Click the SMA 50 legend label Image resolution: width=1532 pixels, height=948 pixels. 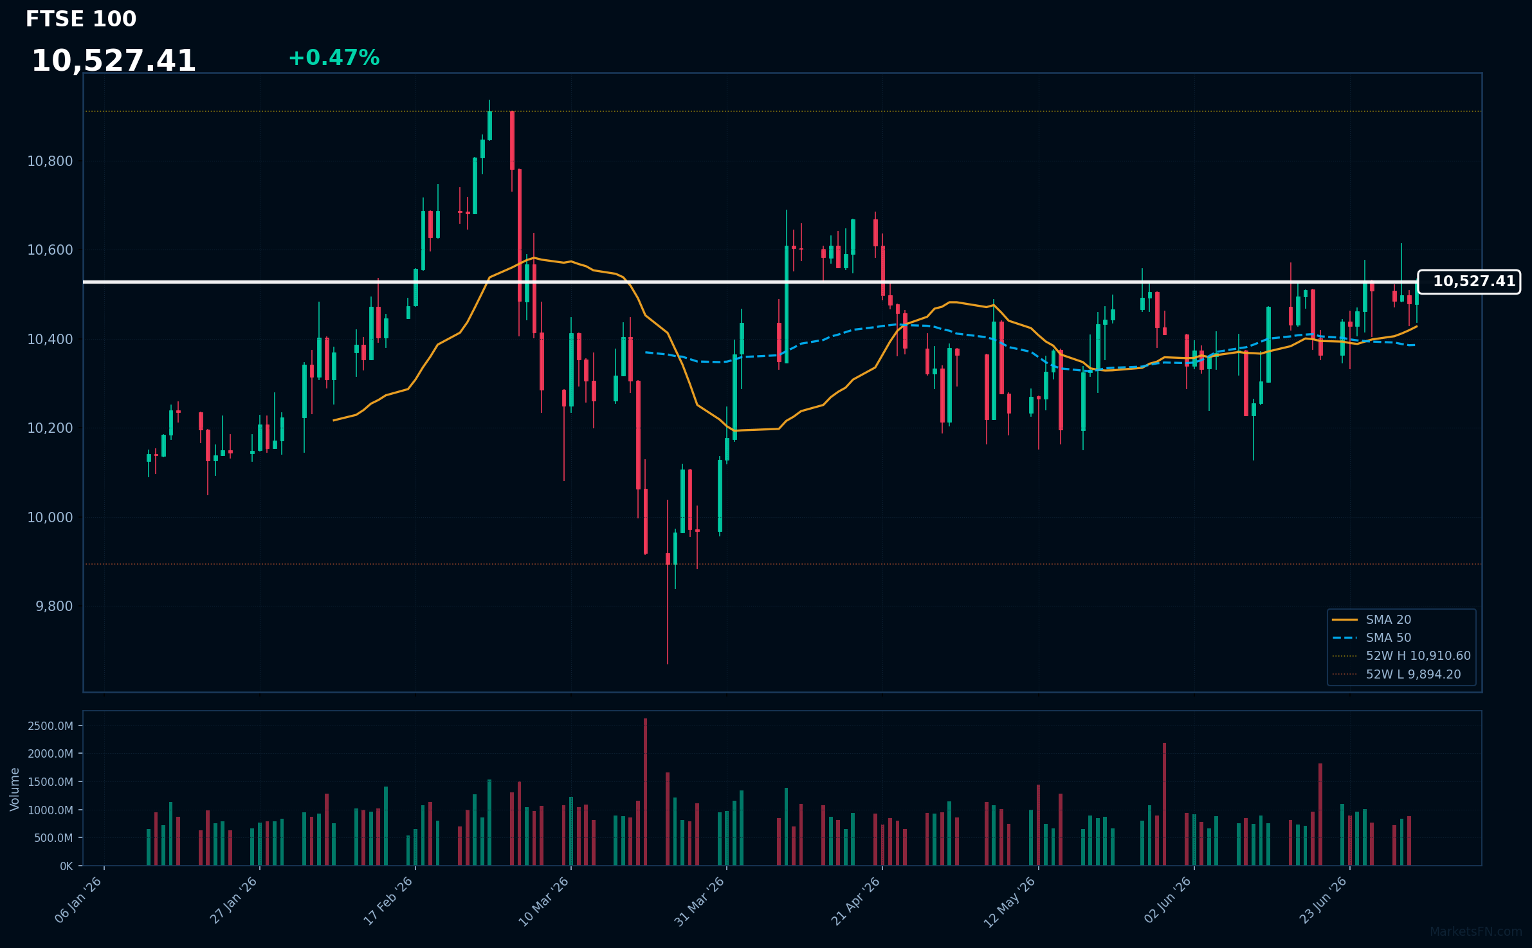(1389, 638)
